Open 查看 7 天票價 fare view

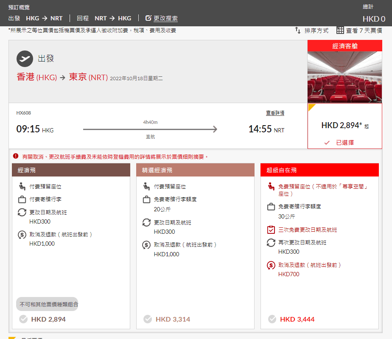point(364,31)
